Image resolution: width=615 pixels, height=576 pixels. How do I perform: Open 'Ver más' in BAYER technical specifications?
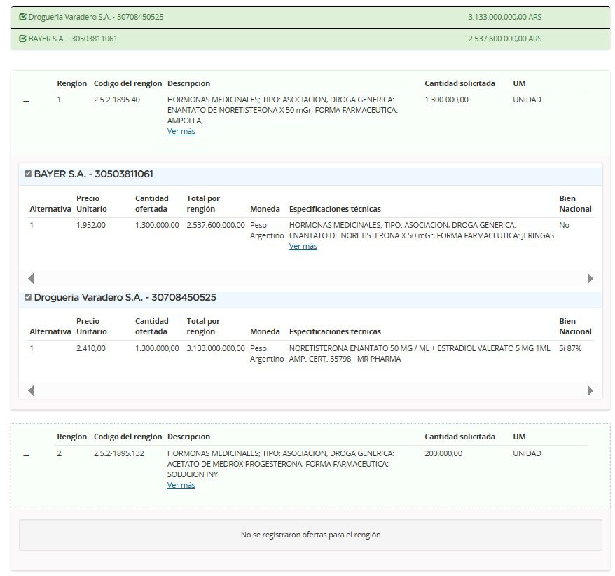[303, 246]
